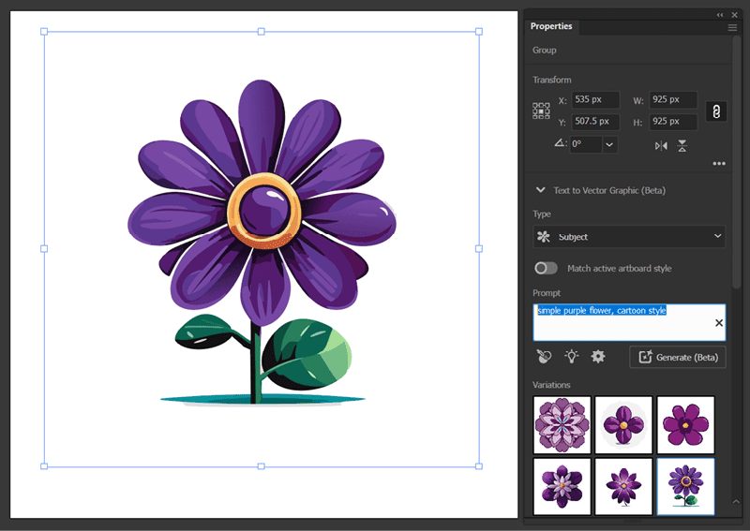This screenshot has height=531, width=750.
Task: Select the Properties panel tab
Action: [x=551, y=26]
